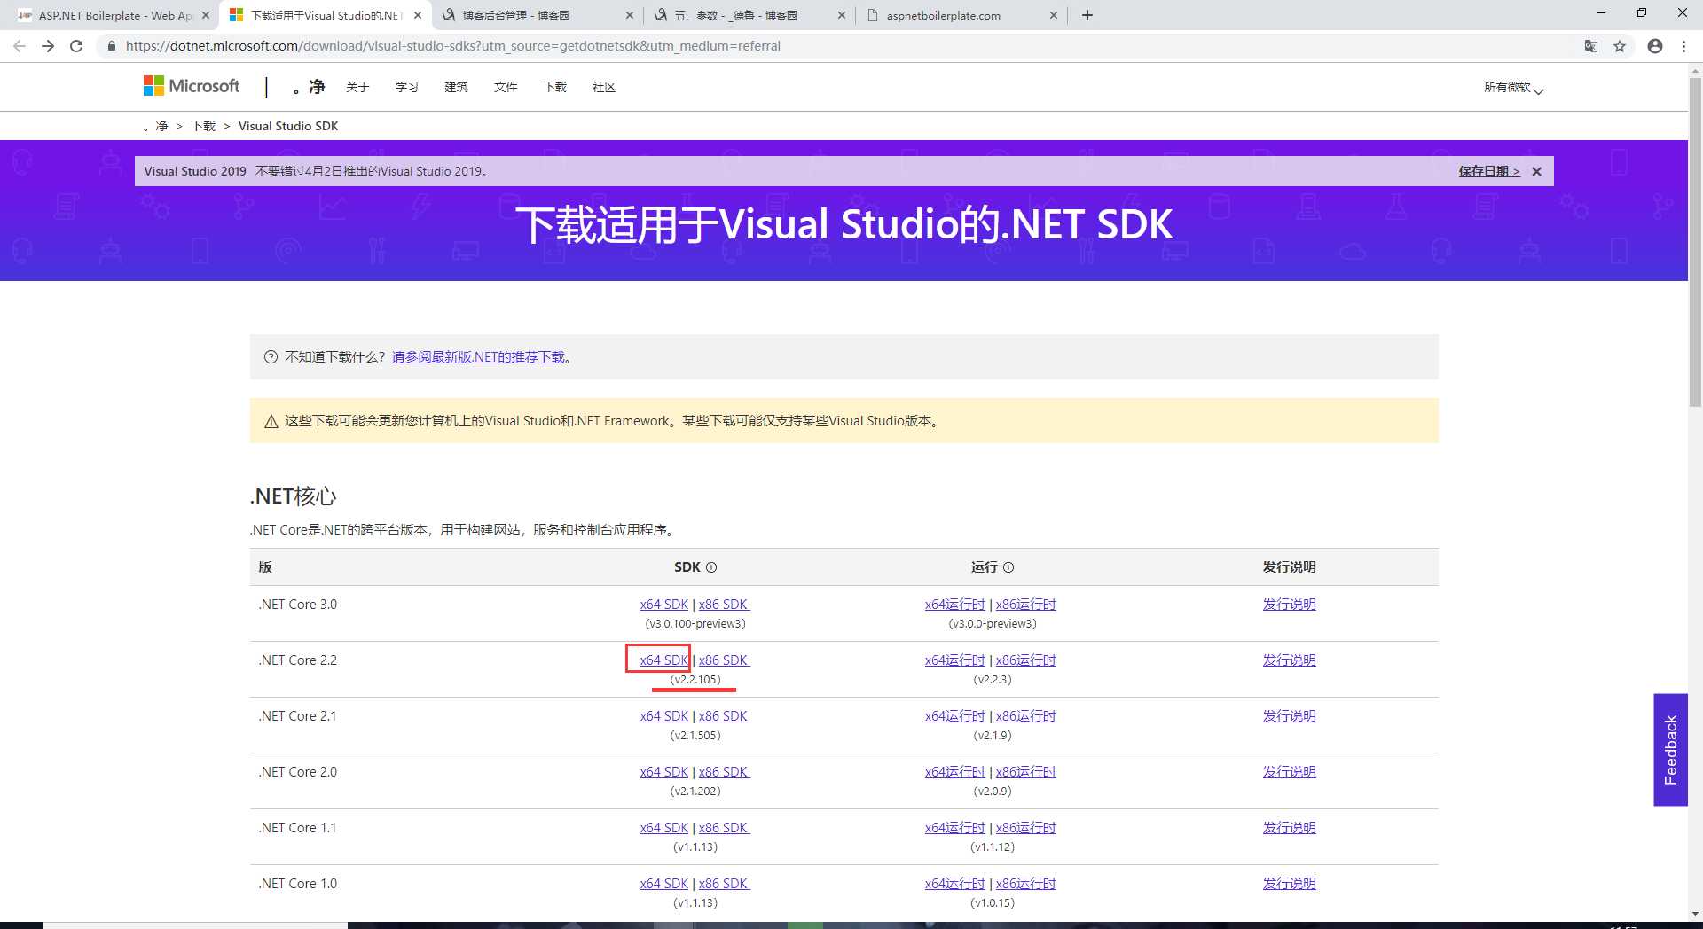Open the 文件 nav menu item
The width and height of the screenshot is (1703, 929).
click(x=506, y=87)
